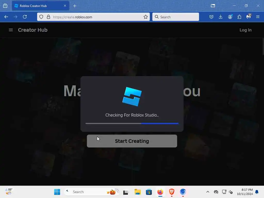Reload the page with the refresh icon
264x198 pixels.
point(25,17)
